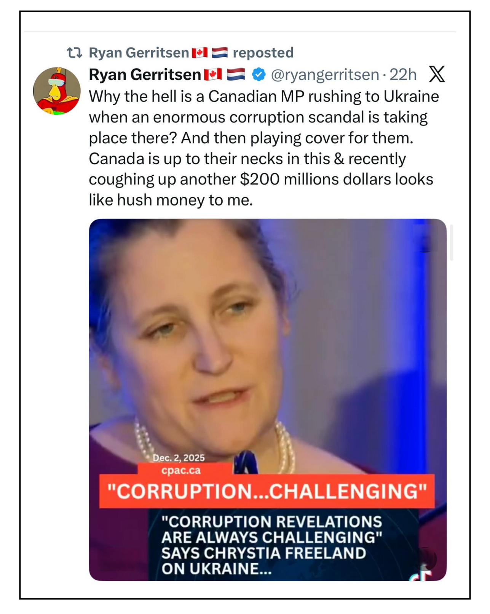Click Canadian flag emoji beside author name

[x=213, y=74]
